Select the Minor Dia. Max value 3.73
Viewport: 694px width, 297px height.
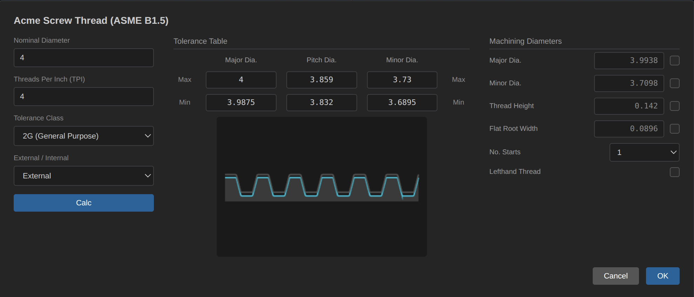pos(402,80)
